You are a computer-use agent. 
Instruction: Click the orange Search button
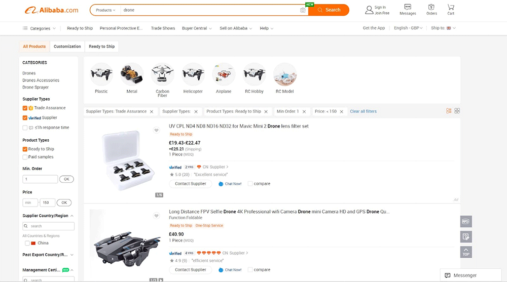(x=329, y=10)
